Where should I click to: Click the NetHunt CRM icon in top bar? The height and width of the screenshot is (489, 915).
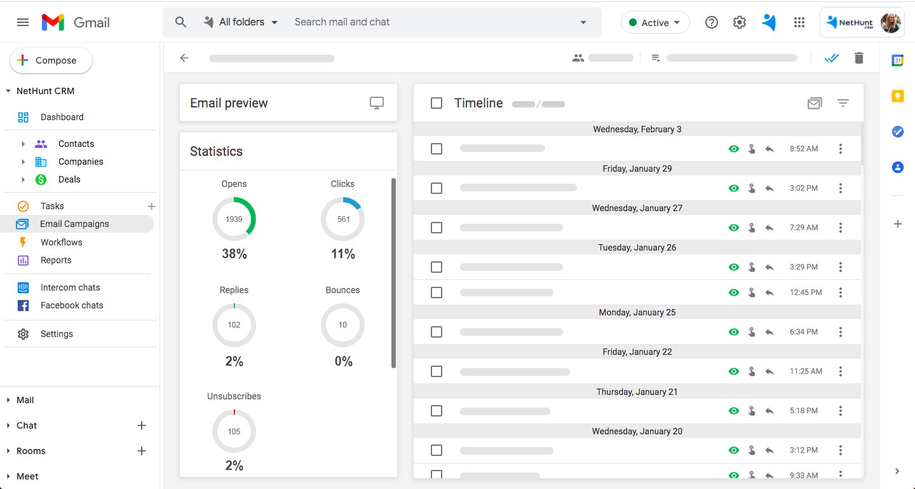(769, 22)
